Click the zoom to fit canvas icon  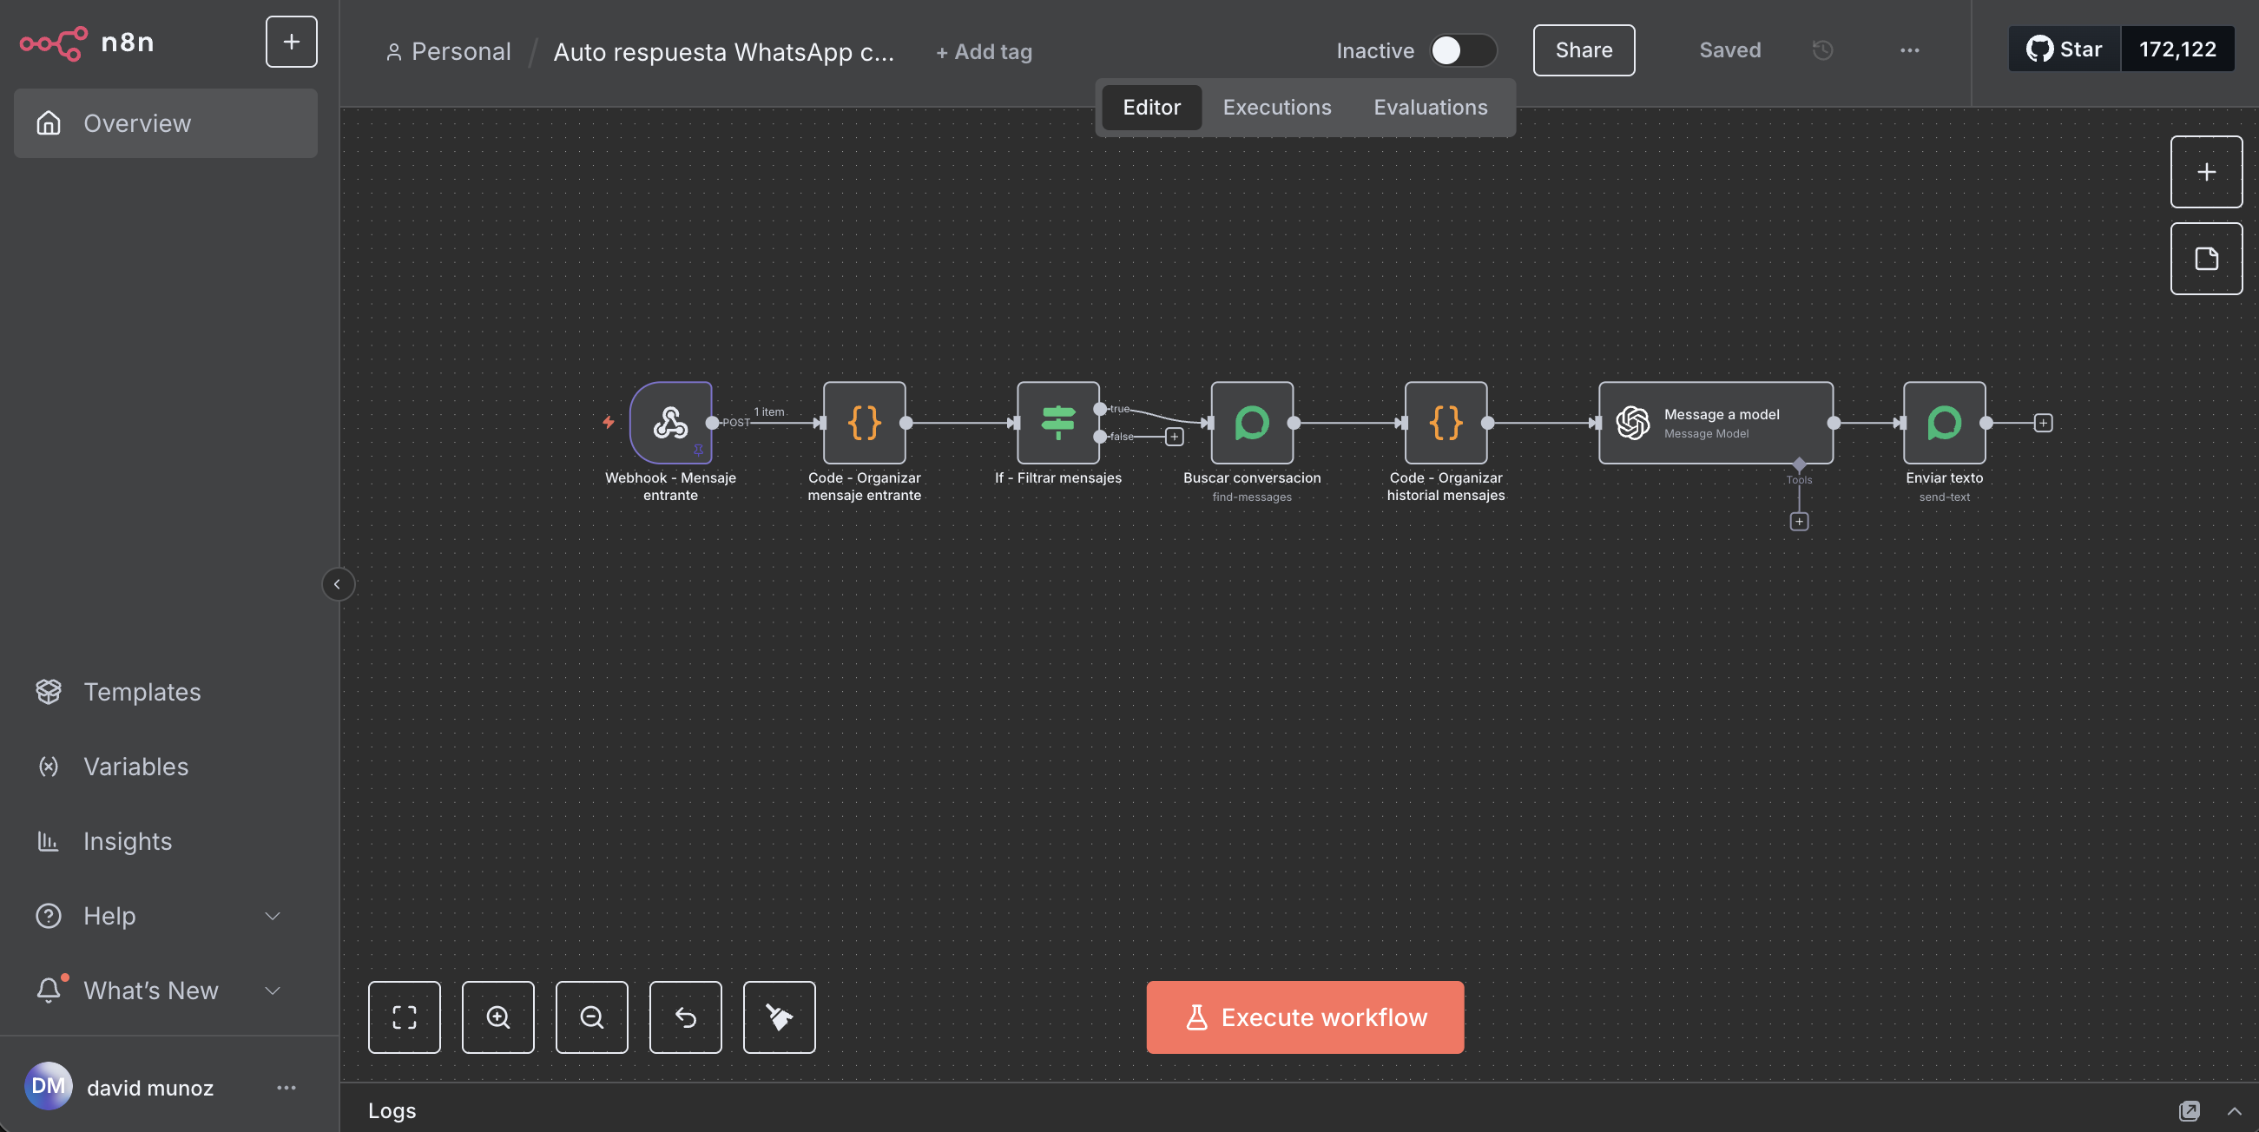pos(404,1017)
